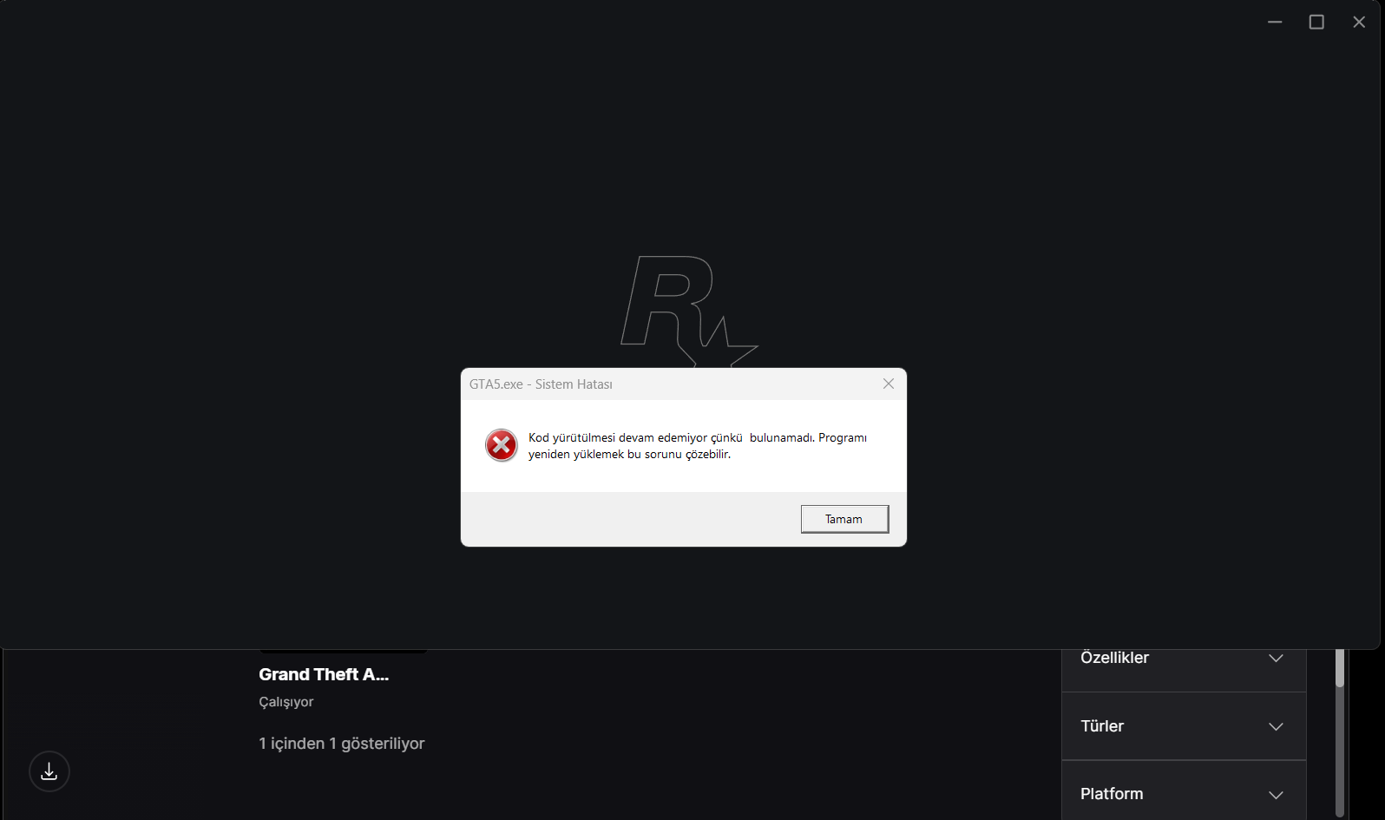Click the Çalışıyor status text

286,702
